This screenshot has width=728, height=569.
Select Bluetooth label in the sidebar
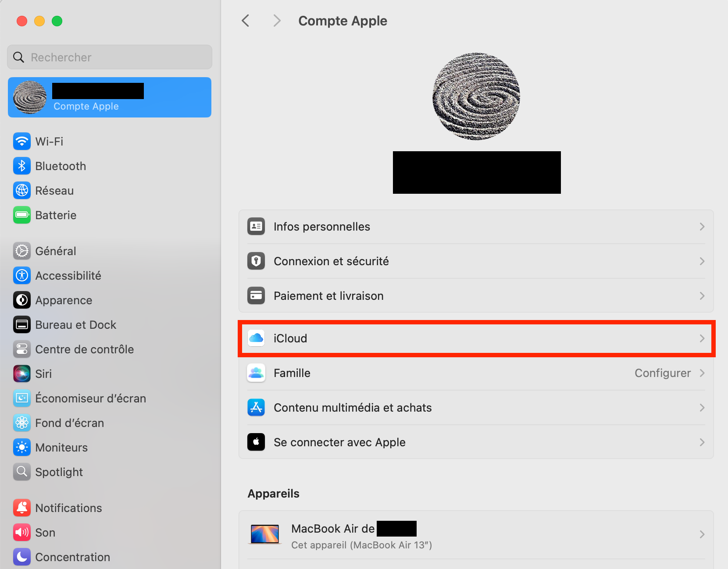61,166
